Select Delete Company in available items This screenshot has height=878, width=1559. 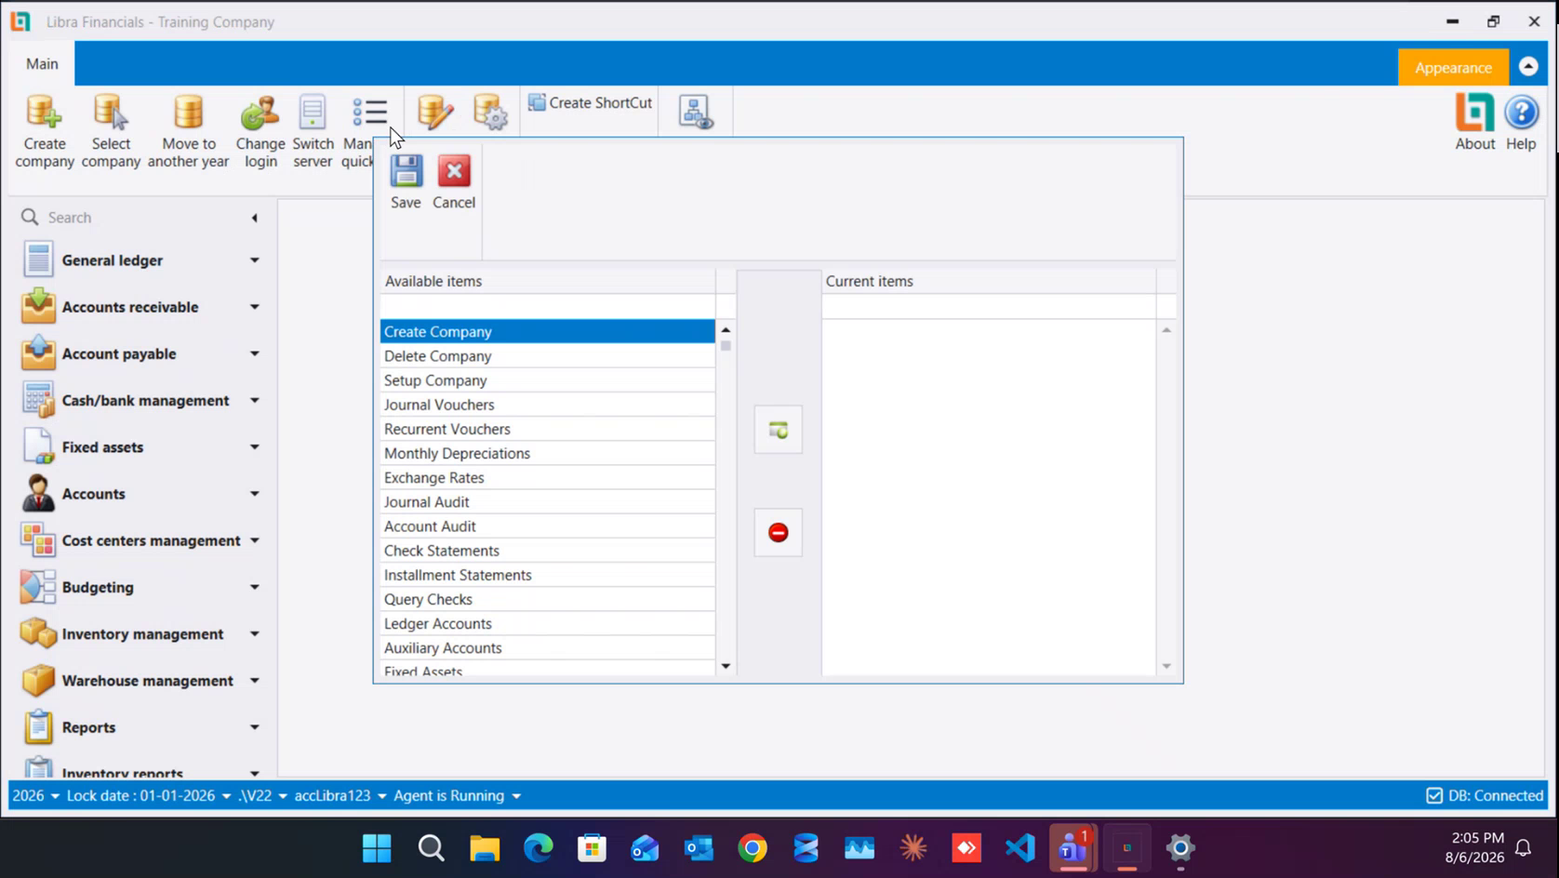(547, 355)
